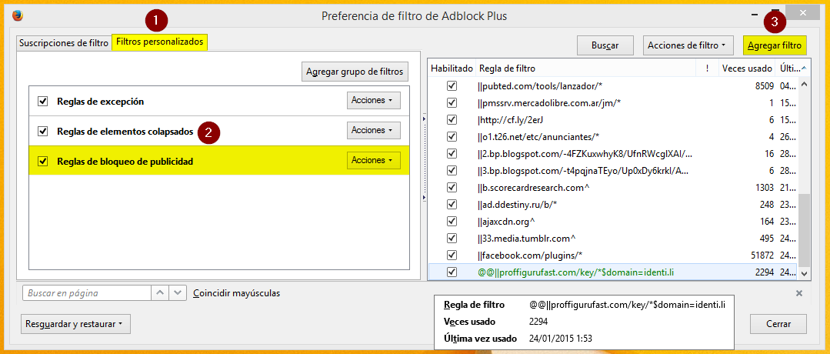Click the filter list vertical scrollbar thumb
The image size is (830, 354).
pyautogui.click(x=804, y=230)
